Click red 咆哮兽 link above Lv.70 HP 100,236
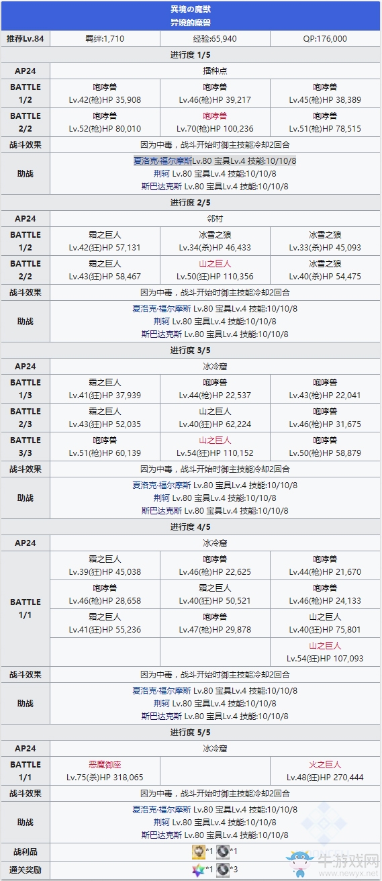This screenshot has height=881, width=382. 215,115
